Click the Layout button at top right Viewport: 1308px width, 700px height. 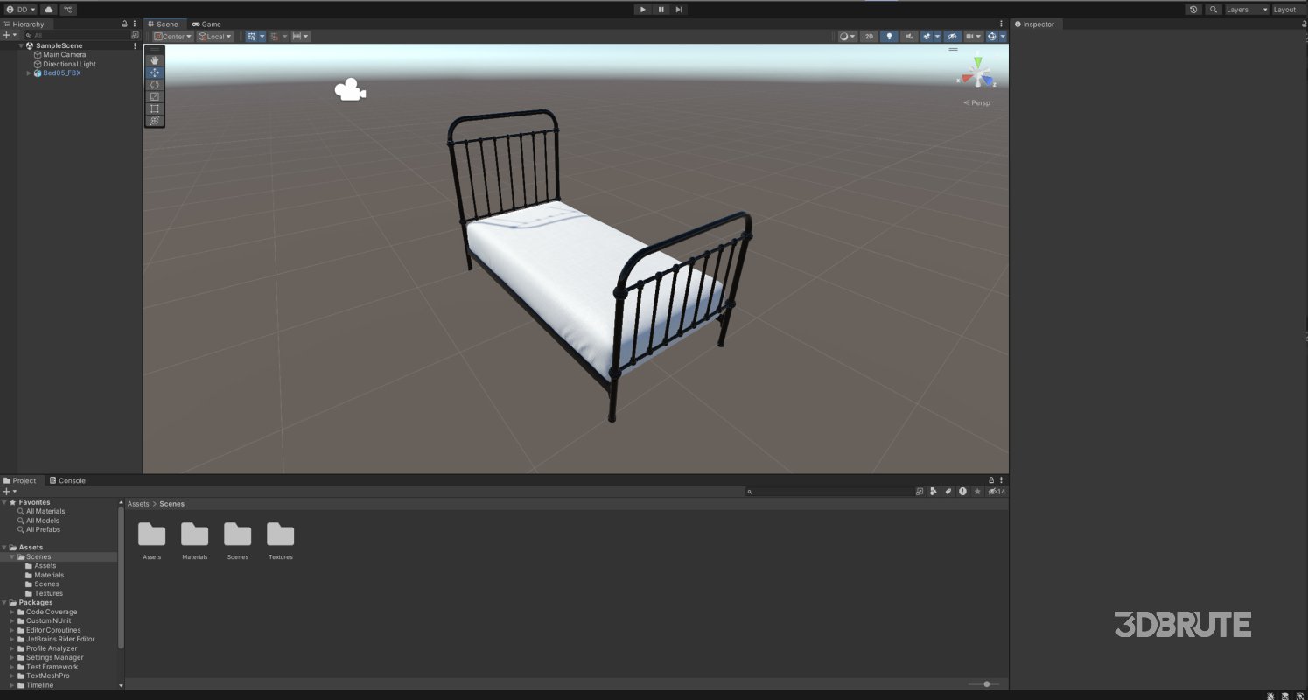click(1285, 9)
